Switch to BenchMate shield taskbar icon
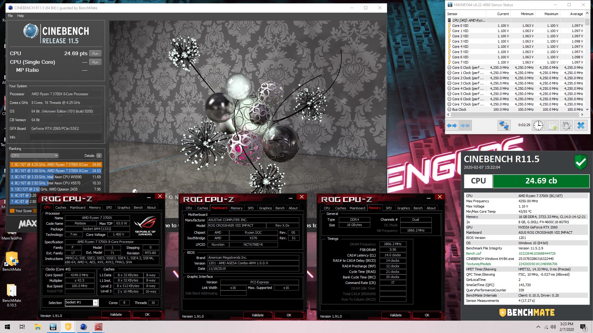 pos(68,327)
